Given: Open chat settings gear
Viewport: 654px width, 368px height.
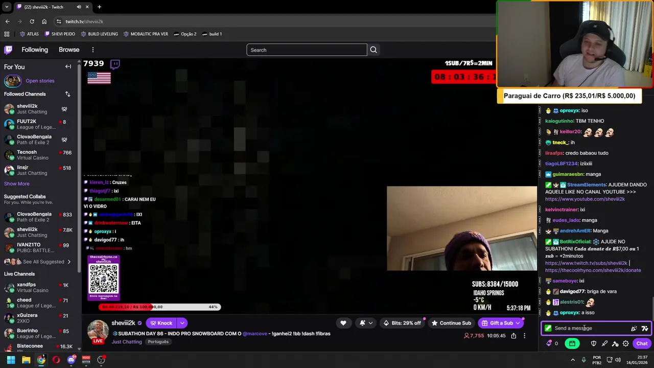Looking at the screenshot, I should coord(626,343).
